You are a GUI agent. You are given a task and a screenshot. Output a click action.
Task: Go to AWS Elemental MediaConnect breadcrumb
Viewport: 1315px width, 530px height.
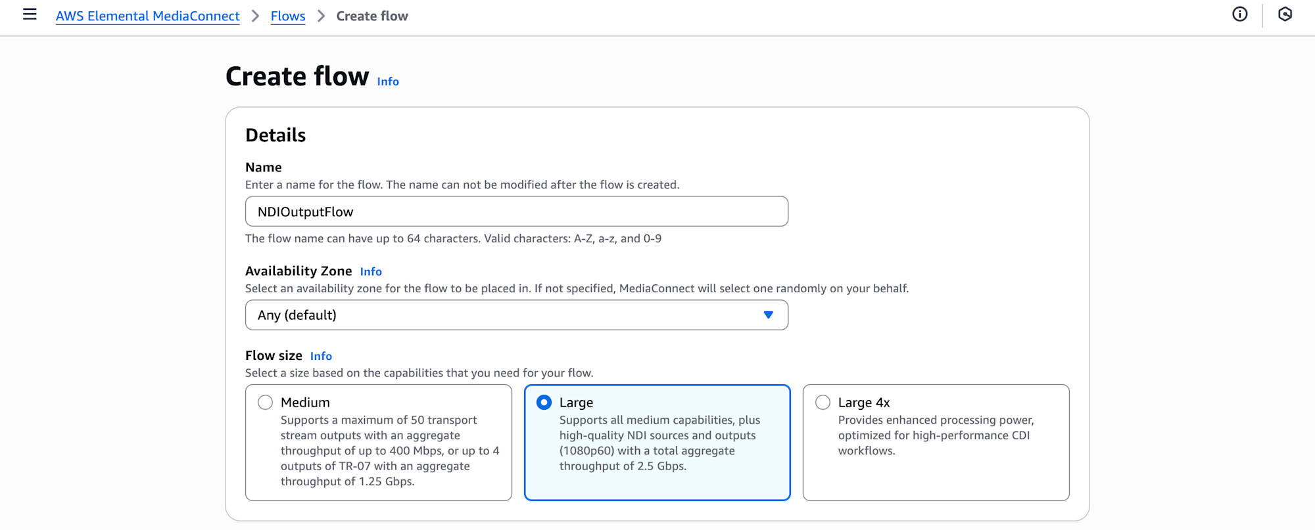pyautogui.click(x=147, y=16)
